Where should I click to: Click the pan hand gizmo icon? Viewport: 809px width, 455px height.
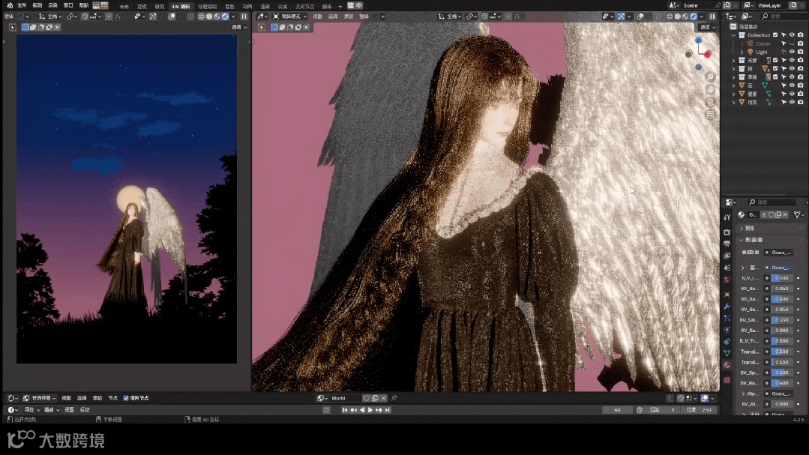711,89
